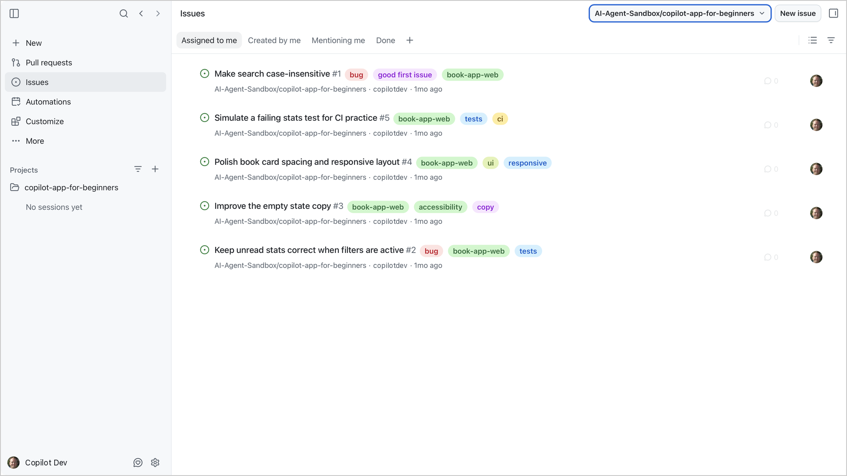Click open status icon for issue #5

(205, 118)
